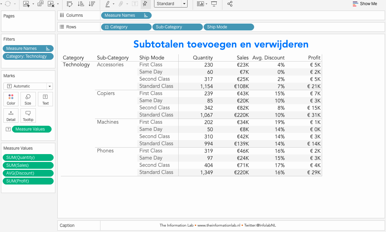This screenshot has width=386, height=232.
Task: Collapse the Category pill in Rows
Action: coord(107,27)
